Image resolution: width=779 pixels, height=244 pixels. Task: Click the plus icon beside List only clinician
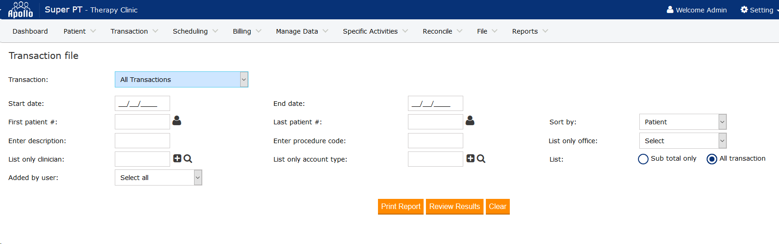(177, 158)
